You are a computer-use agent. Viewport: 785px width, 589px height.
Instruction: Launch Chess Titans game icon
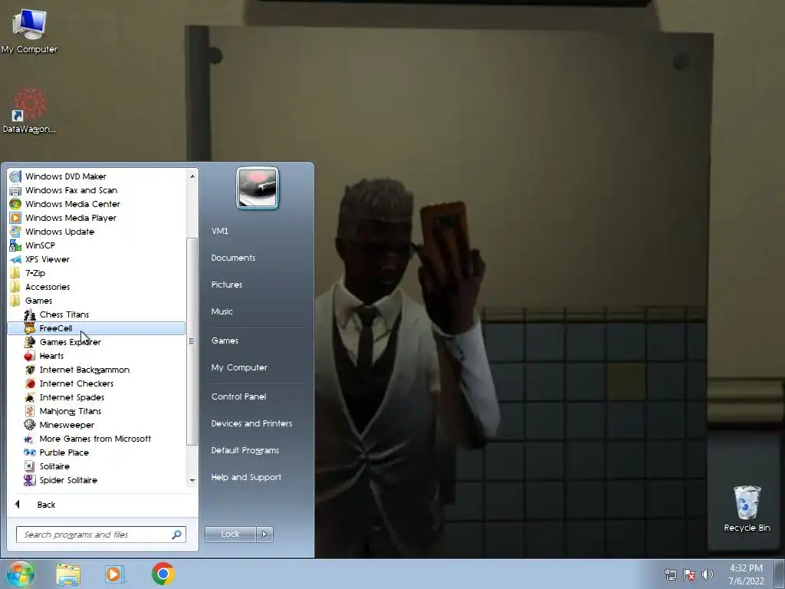click(30, 314)
